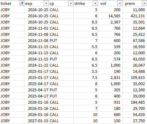The width and height of the screenshot is (147, 124).
Task: Select the strike header cell
Action: [86, 3]
